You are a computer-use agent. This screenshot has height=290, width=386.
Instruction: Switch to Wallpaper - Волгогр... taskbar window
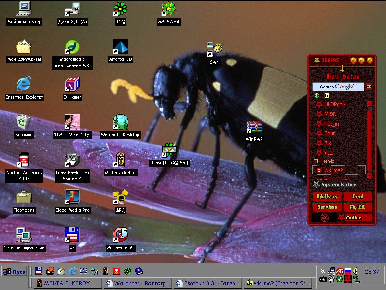tap(138, 283)
